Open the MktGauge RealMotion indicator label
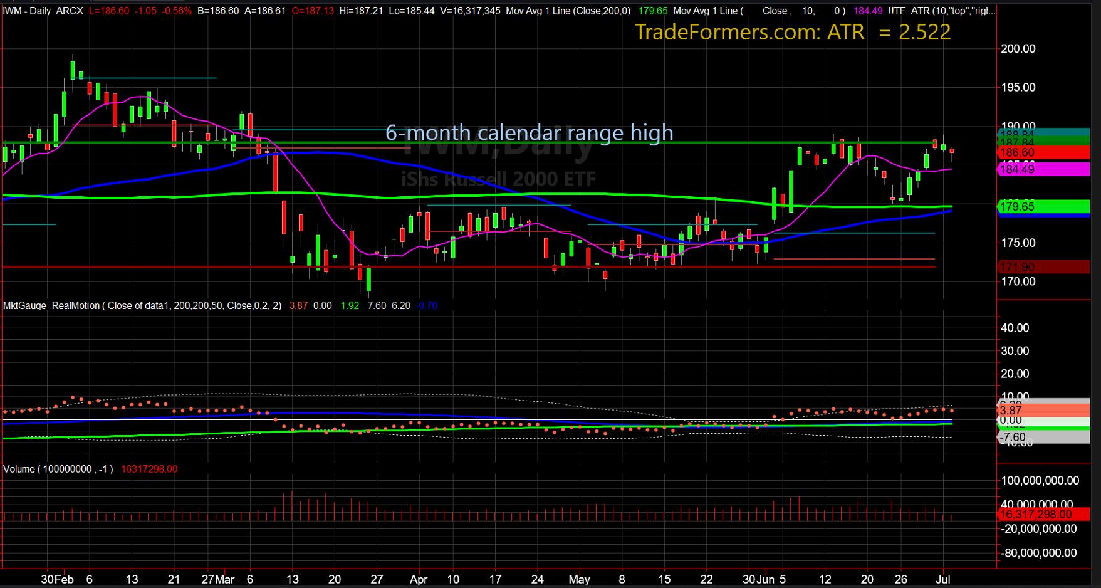This screenshot has height=588, width=1101. coord(51,306)
